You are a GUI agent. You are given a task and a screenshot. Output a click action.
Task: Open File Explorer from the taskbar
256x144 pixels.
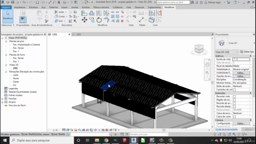[97, 140]
